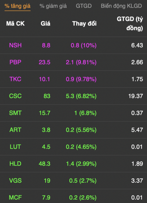Screen dimensions: 147x203
Task: Select the SMT stock code
Action: pos(15,113)
